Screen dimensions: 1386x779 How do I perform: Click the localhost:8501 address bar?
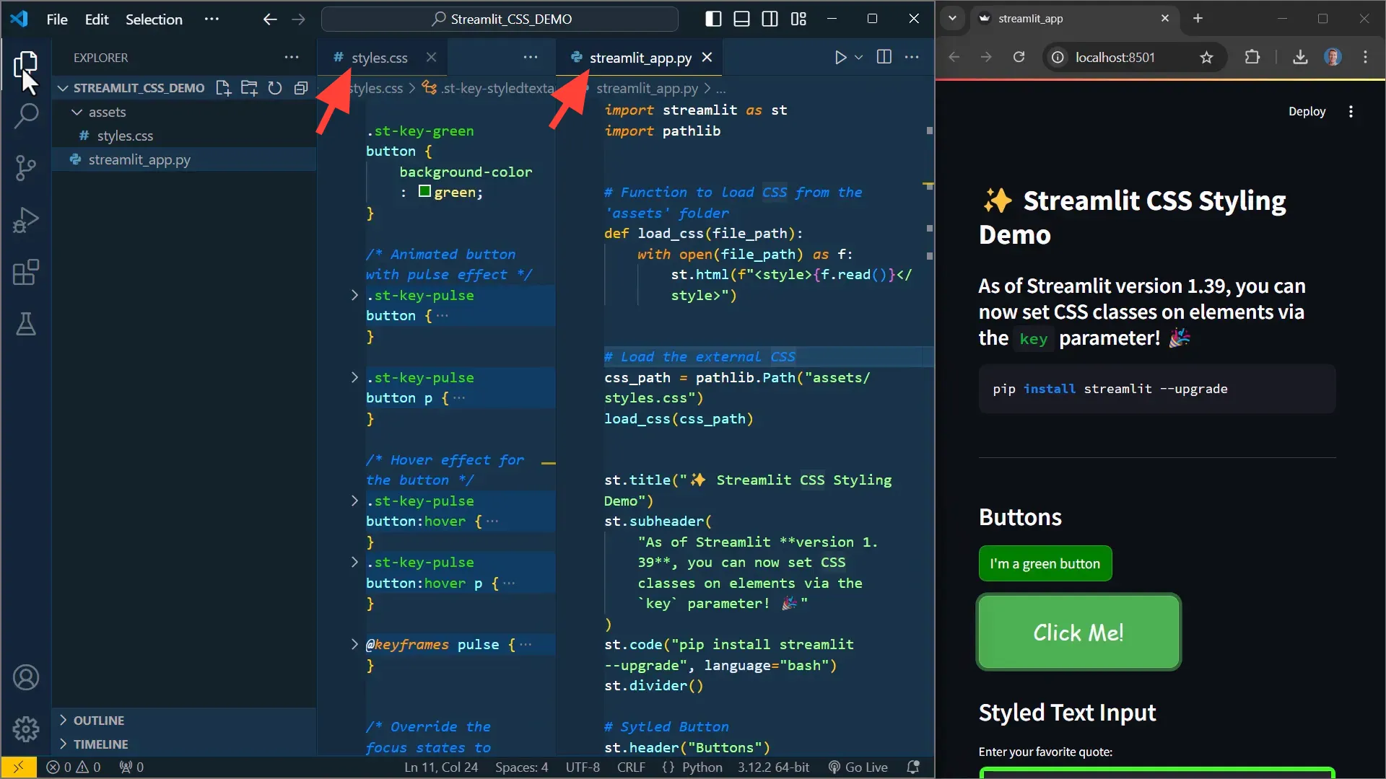point(1115,58)
